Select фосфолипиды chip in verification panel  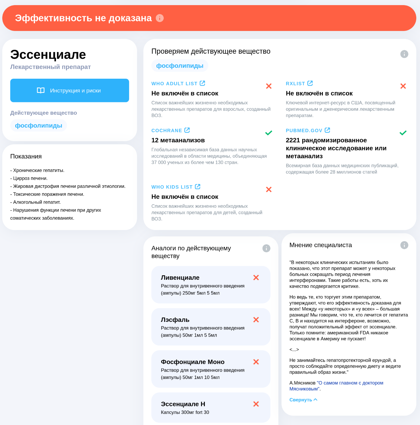point(180,66)
